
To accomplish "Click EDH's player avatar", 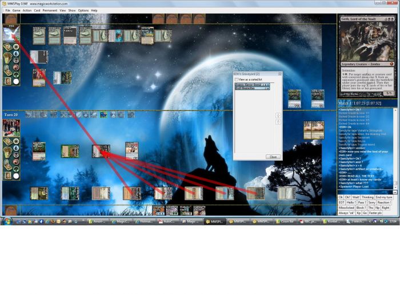I will (11, 33).
